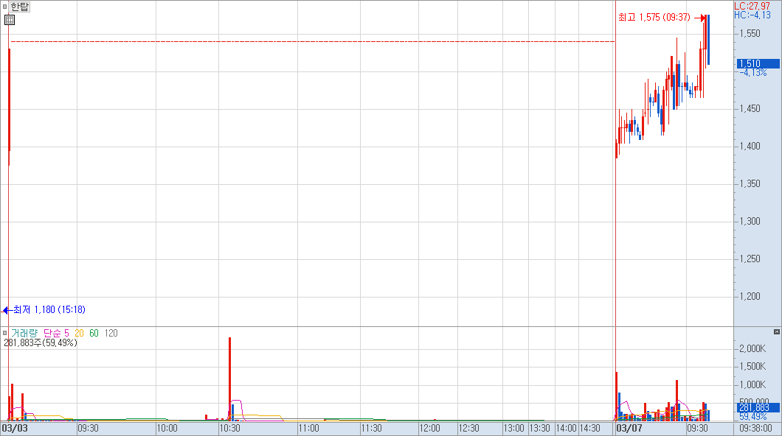The width and height of the screenshot is (782, 436).
Task: Click the 1,250 price axis label
Action: pos(750,259)
